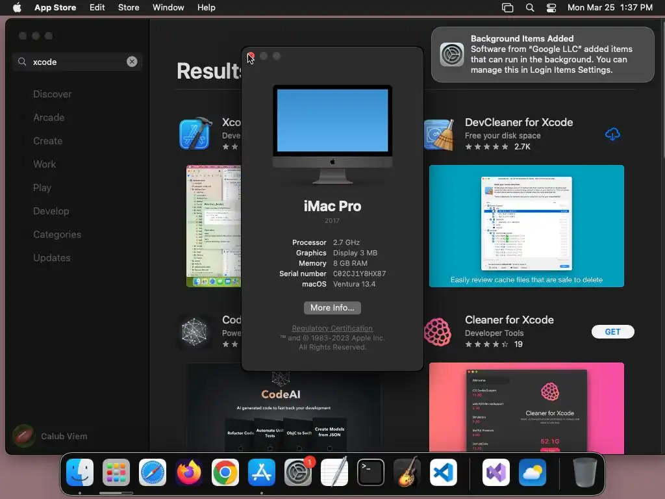665x499 pixels.
Task: Click the Stage Manager menu bar icon
Action: tap(507, 8)
